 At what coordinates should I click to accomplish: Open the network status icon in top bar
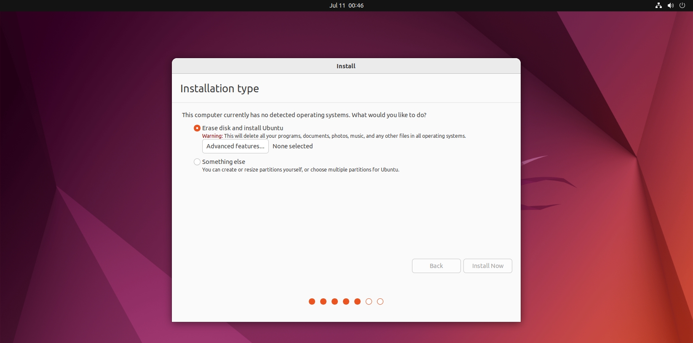(x=658, y=5)
